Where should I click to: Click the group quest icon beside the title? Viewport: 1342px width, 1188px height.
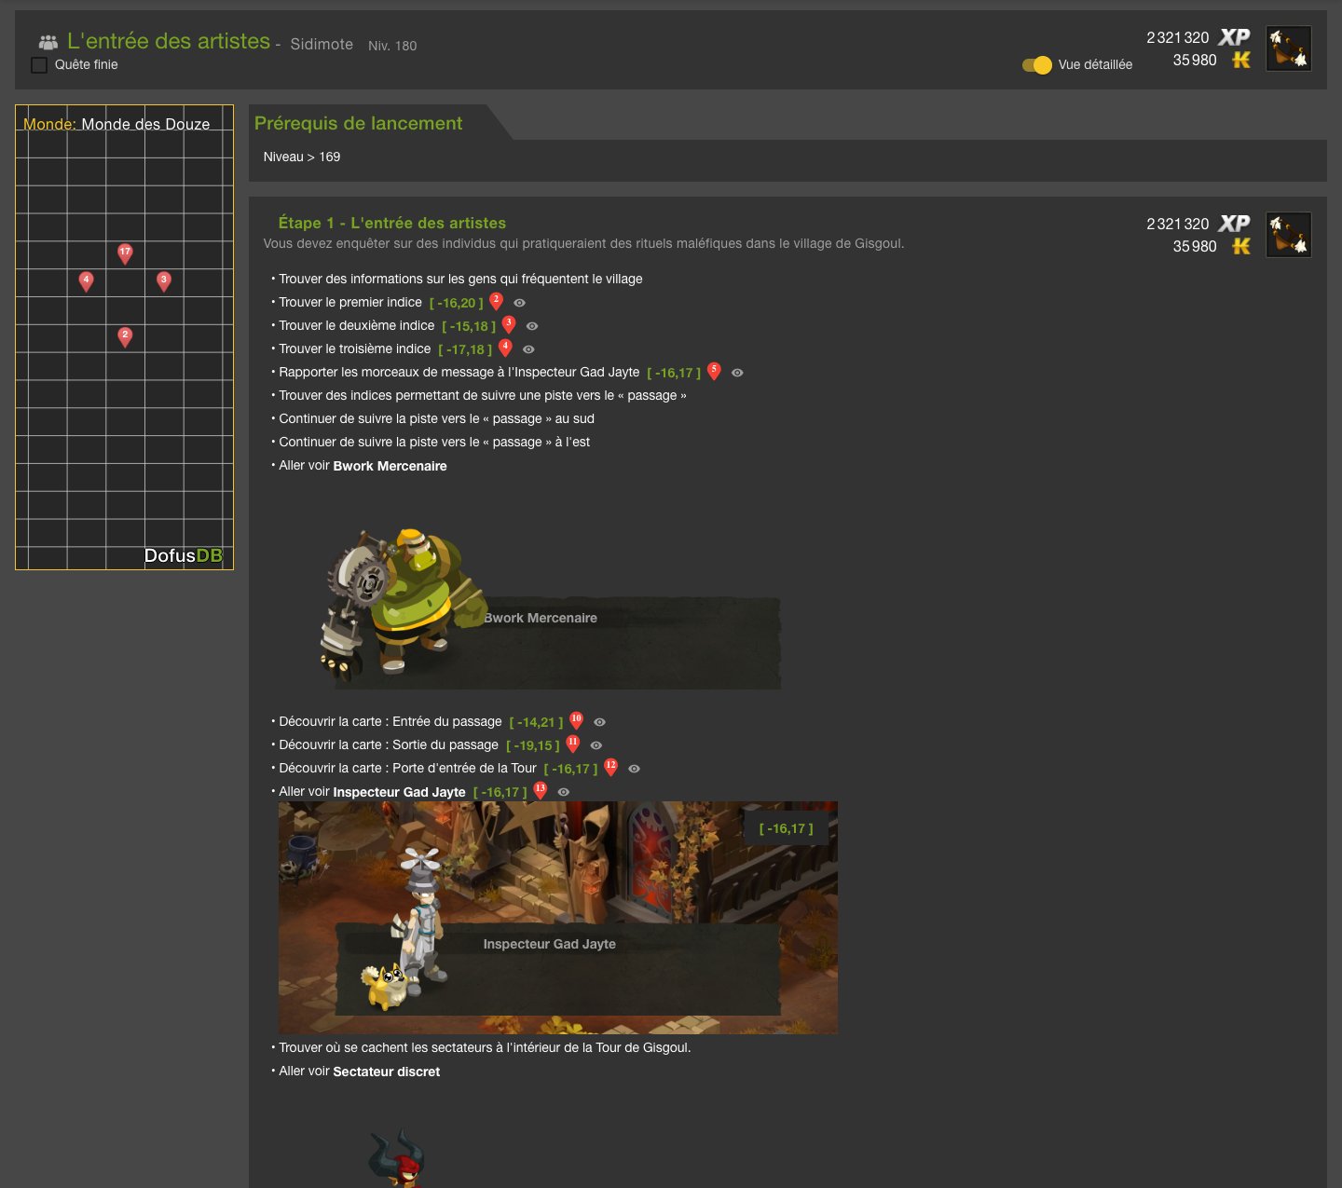click(x=48, y=42)
